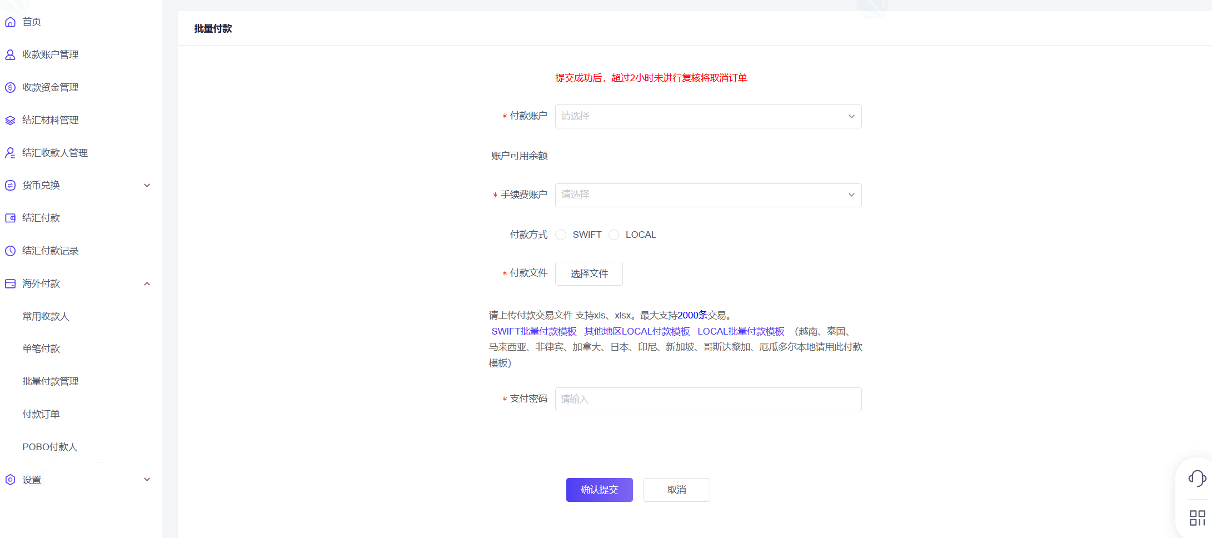Click the layers icon for 结汇材料管理
This screenshot has height=538, width=1212.
(x=10, y=120)
